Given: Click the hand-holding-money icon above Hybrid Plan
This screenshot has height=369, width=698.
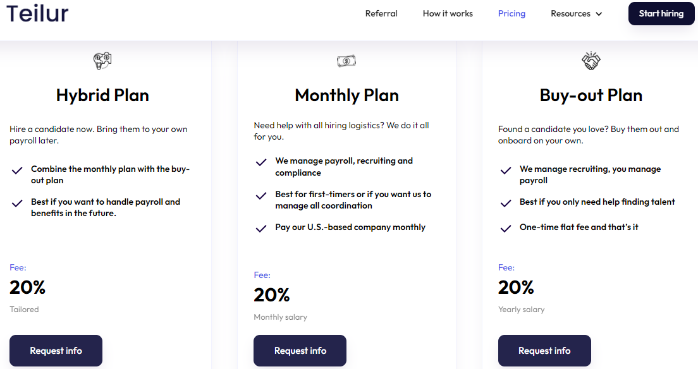Looking at the screenshot, I should tap(102, 60).
